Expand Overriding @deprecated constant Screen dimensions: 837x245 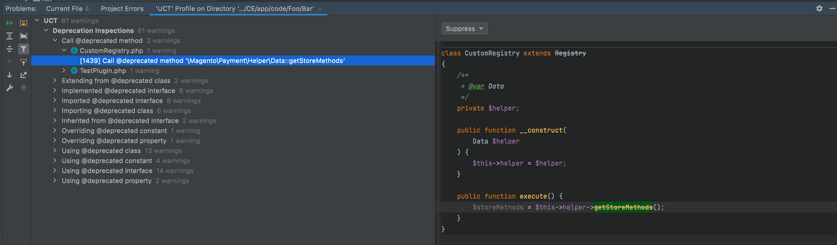(x=56, y=131)
